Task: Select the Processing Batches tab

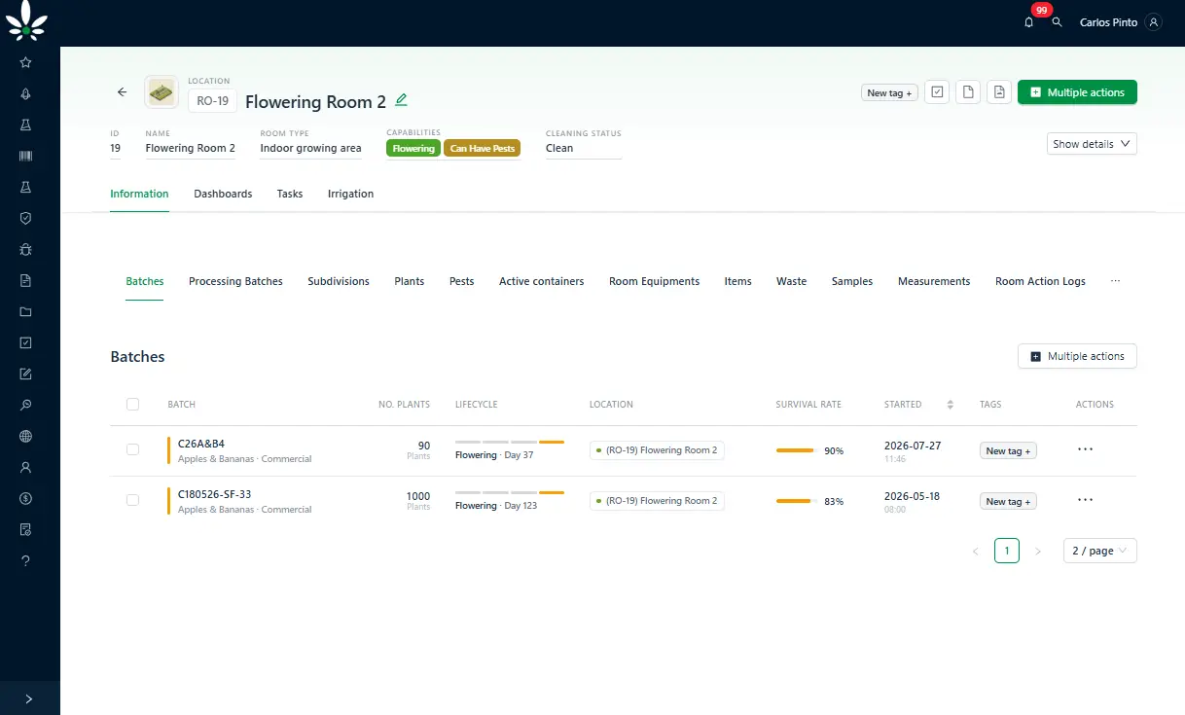Action: coord(235,281)
